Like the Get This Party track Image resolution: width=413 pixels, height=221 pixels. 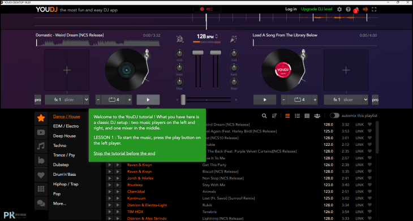coord(369,164)
